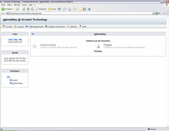Click the Accueil house icon
The image size is (169, 131).
pos(4,26)
